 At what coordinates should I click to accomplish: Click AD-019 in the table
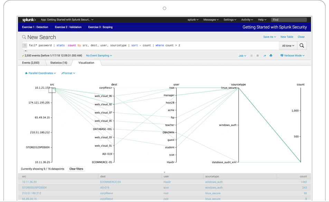104,188
